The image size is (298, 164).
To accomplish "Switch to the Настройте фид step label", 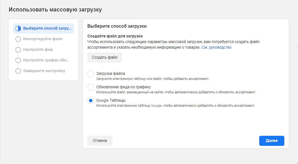I will point(38,50).
